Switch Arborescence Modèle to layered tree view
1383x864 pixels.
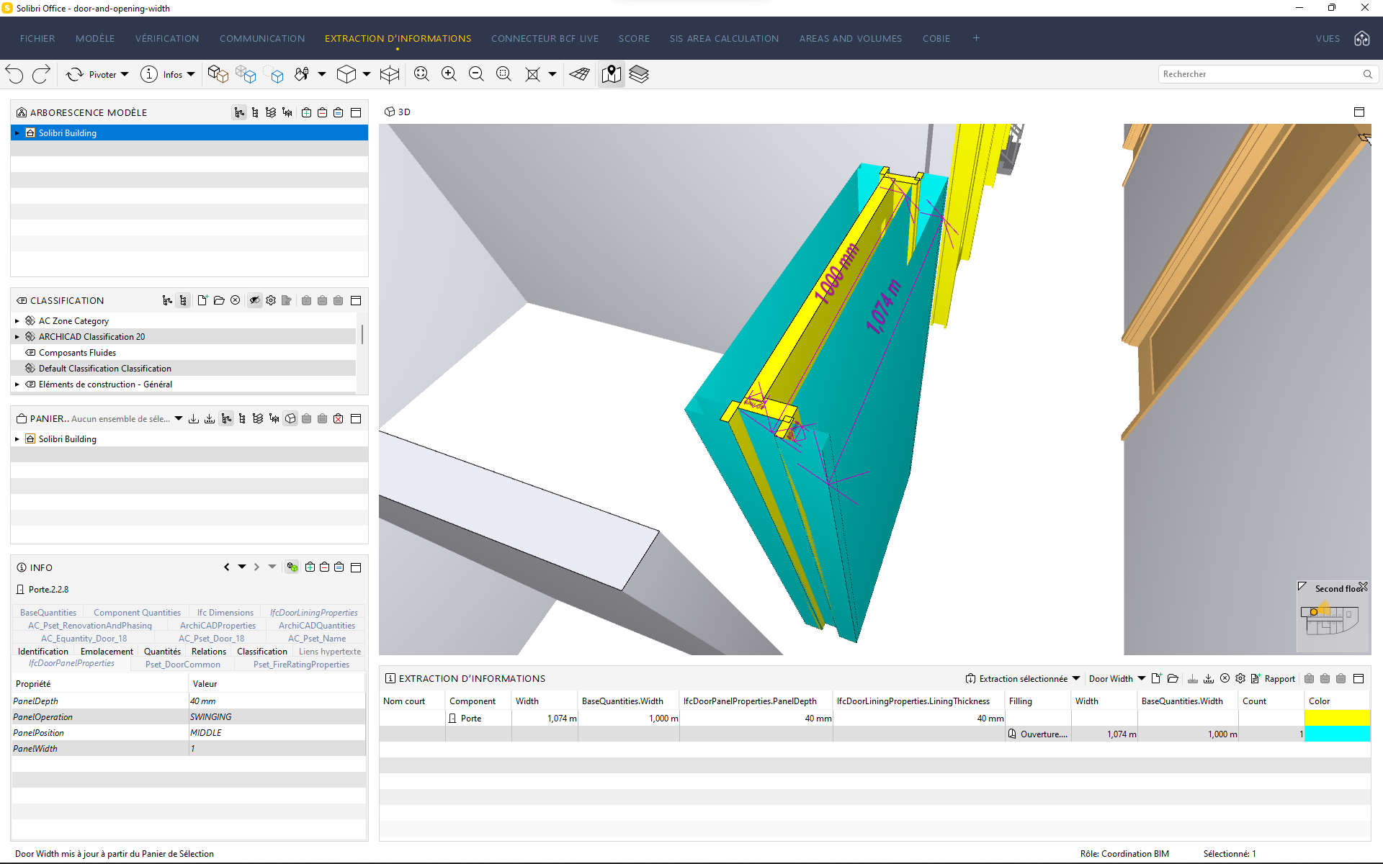click(271, 112)
